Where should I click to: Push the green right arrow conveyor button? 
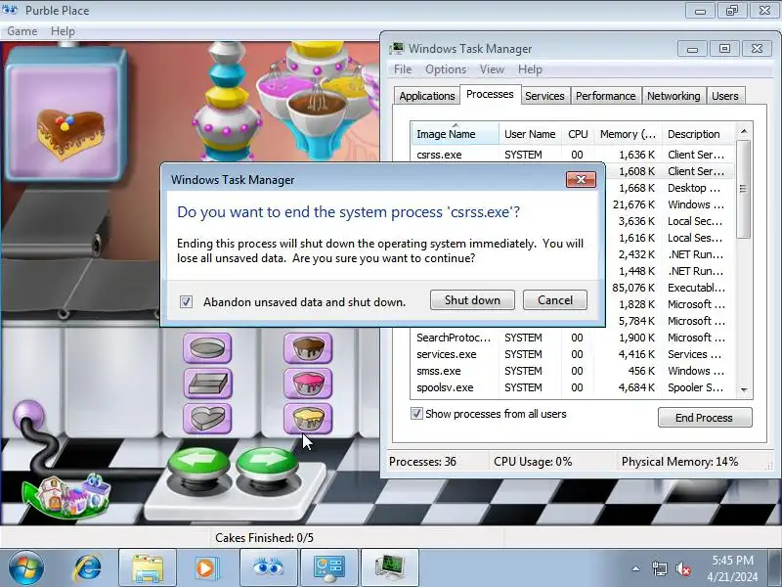click(267, 464)
